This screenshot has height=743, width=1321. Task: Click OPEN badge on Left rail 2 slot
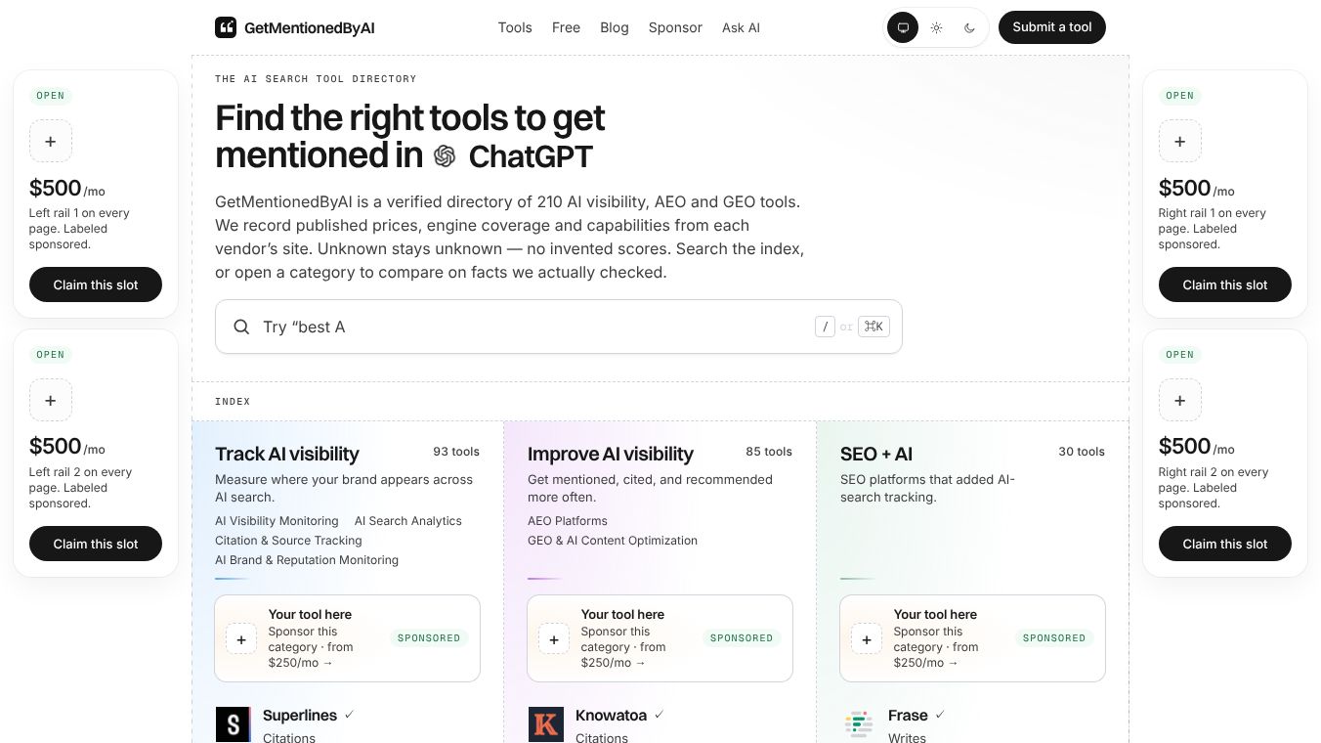click(51, 355)
